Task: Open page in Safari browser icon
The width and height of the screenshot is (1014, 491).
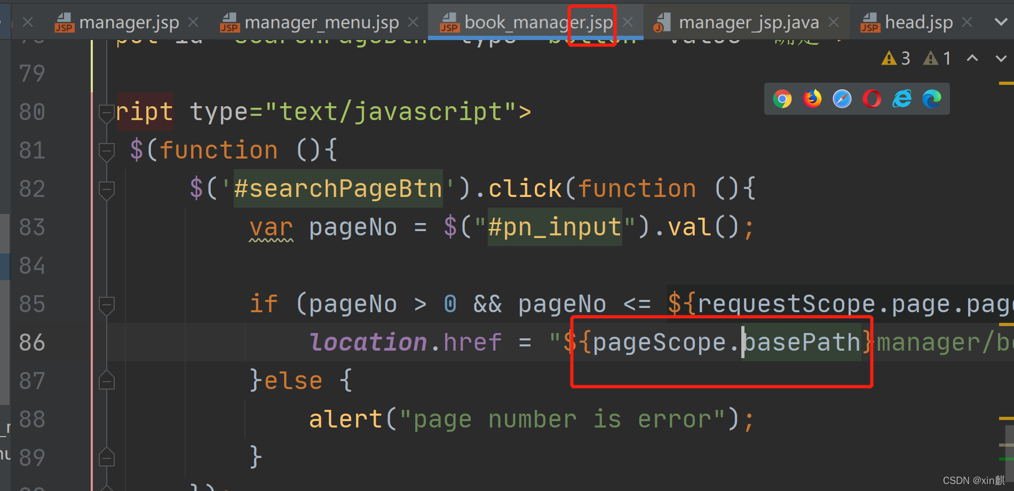Action: (842, 99)
